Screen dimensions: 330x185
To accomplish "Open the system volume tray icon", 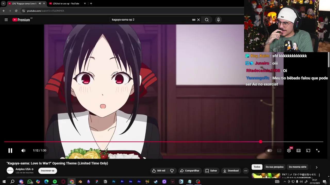I will (x=301, y=182).
